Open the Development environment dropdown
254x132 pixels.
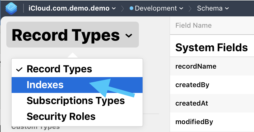pyautogui.click(x=156, y=8)
